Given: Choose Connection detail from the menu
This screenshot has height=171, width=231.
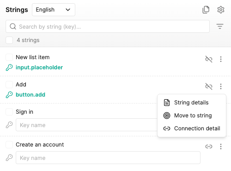Looking at the screenshot, I should (192, 128).
